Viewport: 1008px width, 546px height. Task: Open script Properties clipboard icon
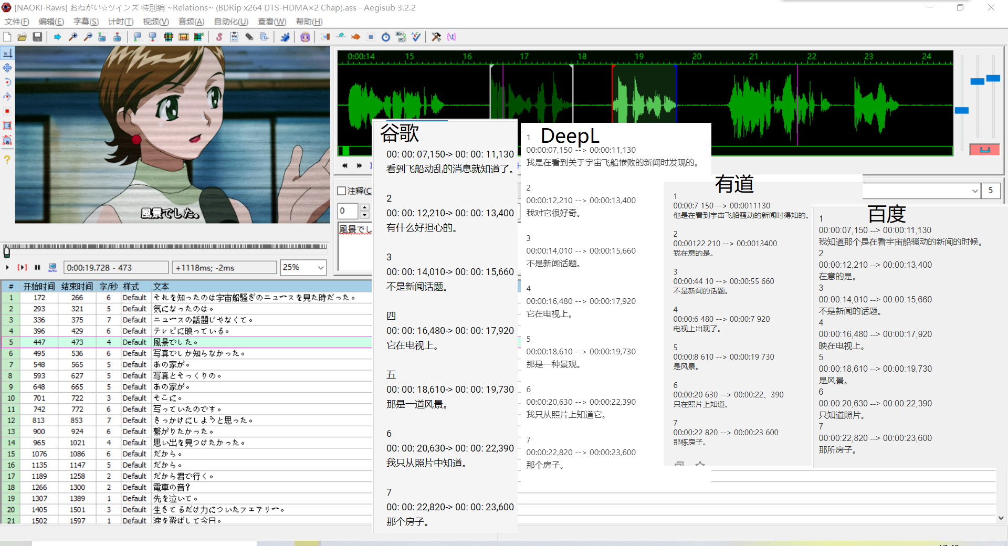point(234,37)
